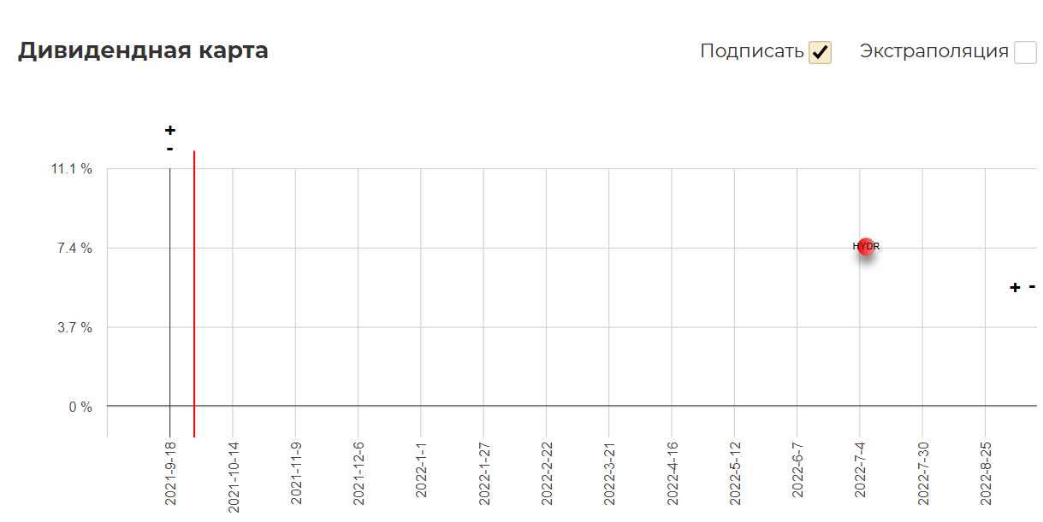Click the plus icon at the chart's right edge
This screenshot has height=522, width=1043.
(1015, 288)
